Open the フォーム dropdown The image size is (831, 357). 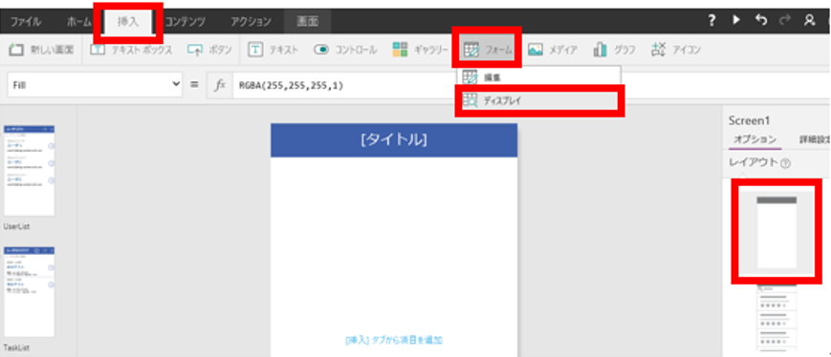coord(488,51)
